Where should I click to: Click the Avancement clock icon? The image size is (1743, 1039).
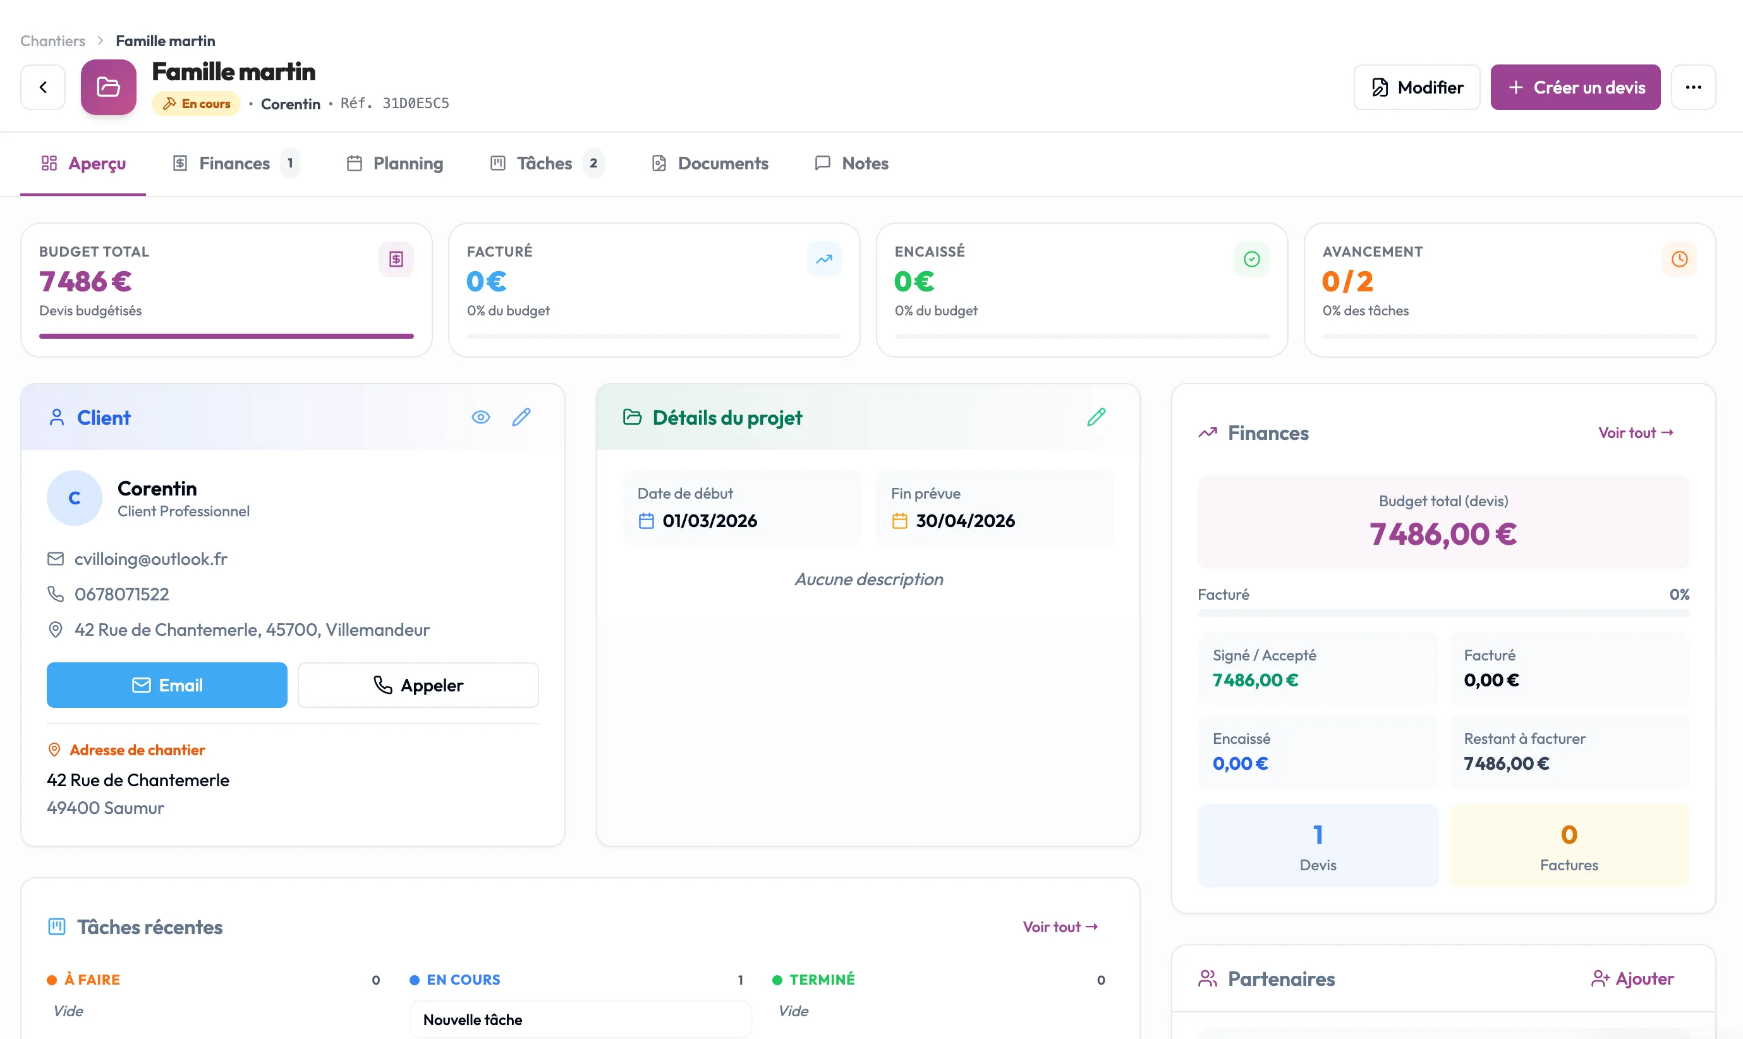pyautogui.click(x=1679, y=259)
